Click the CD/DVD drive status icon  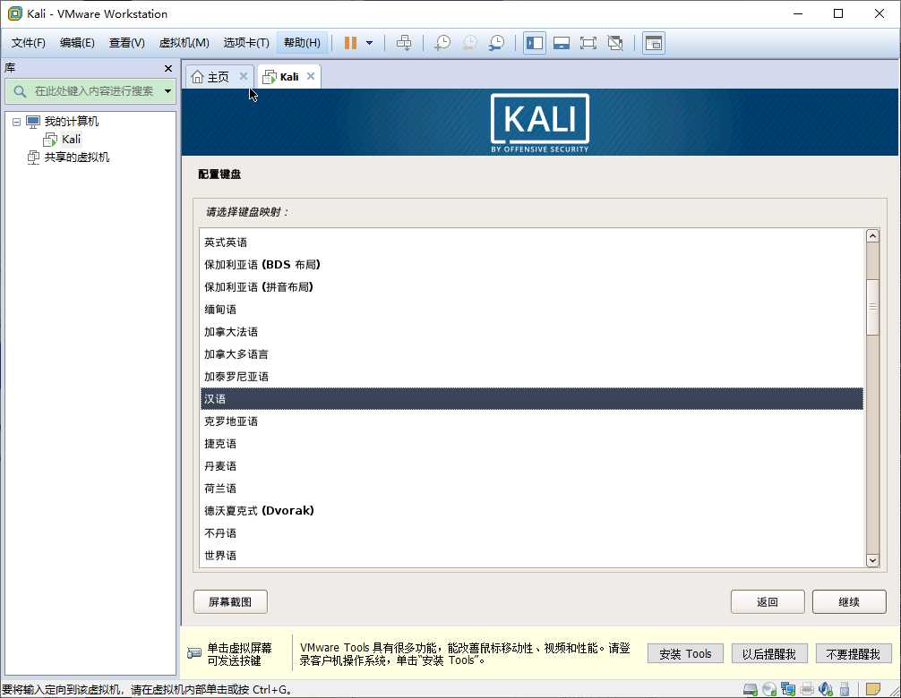[x=769, y=689]
